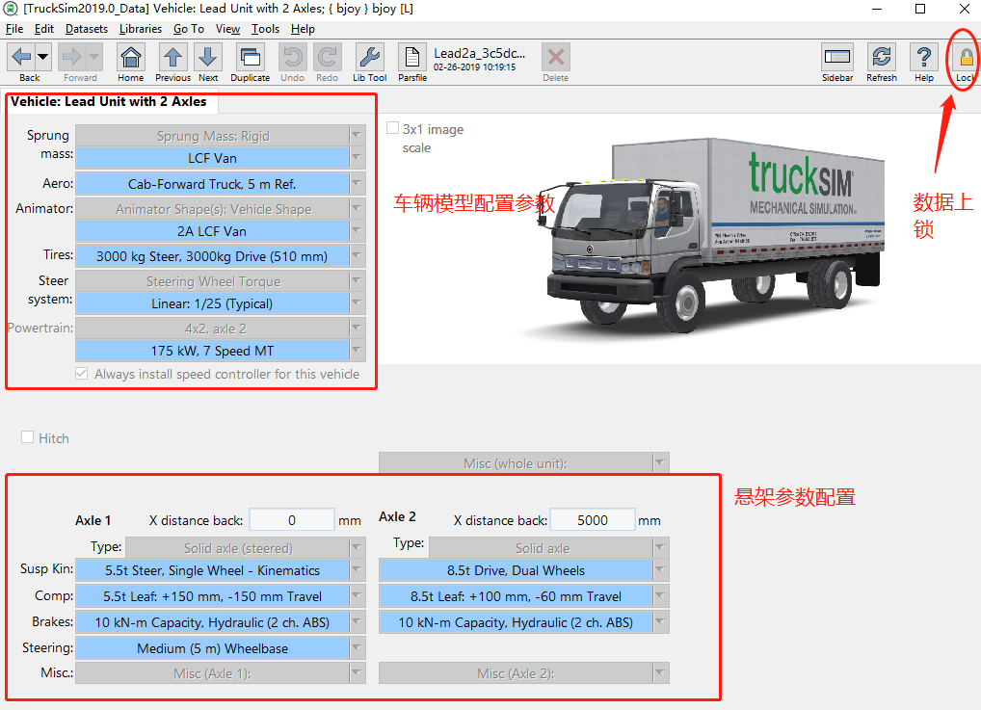Screen dimensions: 981x710
Task: Toggle 3x1 image scale
Action: (392, 127)
